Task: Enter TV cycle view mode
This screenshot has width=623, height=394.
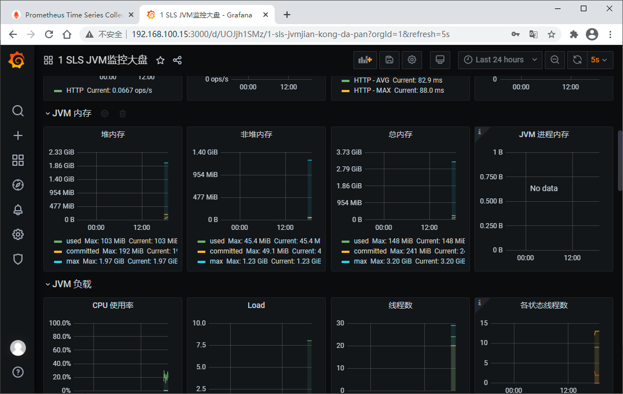Action: (440, 60)
